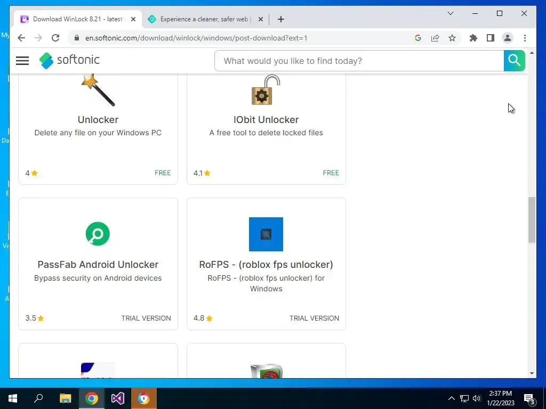
Task: Click the address bar URL
Action: [x=196, y=38]
